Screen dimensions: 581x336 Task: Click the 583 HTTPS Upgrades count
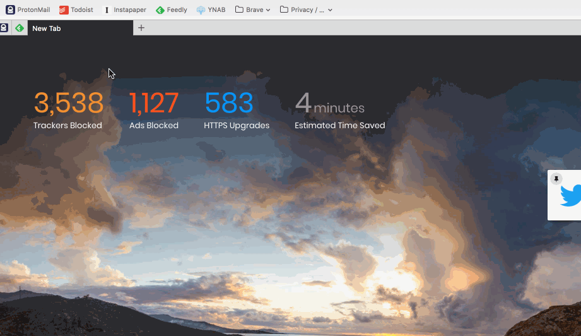click(x=229, y=103)
